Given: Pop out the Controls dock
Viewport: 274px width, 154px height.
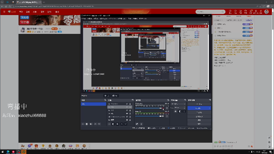Looking at the screenshot, I should tap(210, 100).
